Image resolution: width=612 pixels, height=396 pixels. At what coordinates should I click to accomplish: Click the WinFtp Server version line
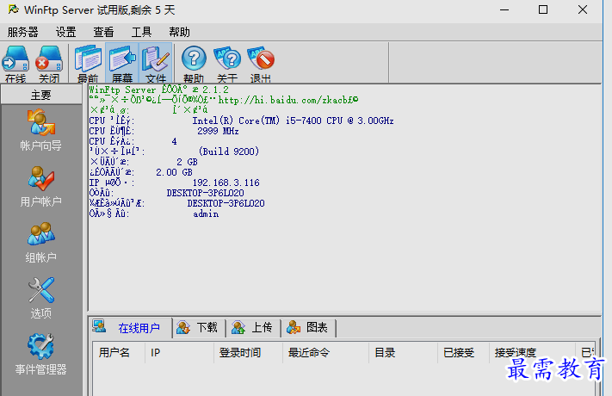click(158, 90)
